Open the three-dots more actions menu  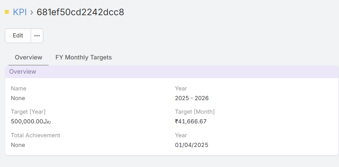click(x=37, y=36)
